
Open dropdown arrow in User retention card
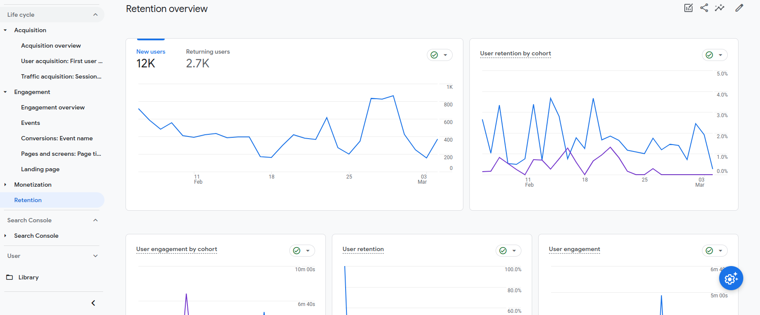coord(514,251)
